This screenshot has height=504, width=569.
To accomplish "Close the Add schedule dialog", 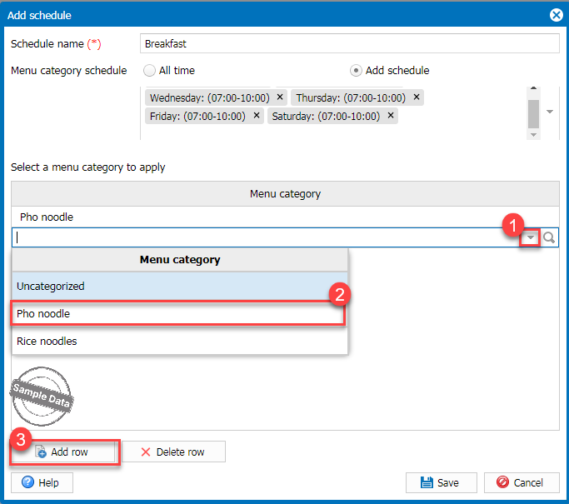I will point(556,14).
